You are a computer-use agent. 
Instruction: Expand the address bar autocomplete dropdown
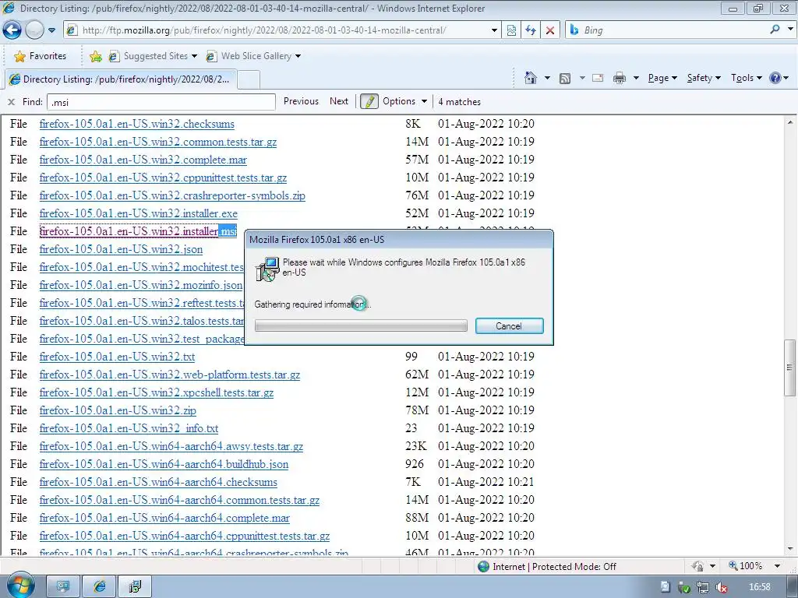[x=493, y=30]
